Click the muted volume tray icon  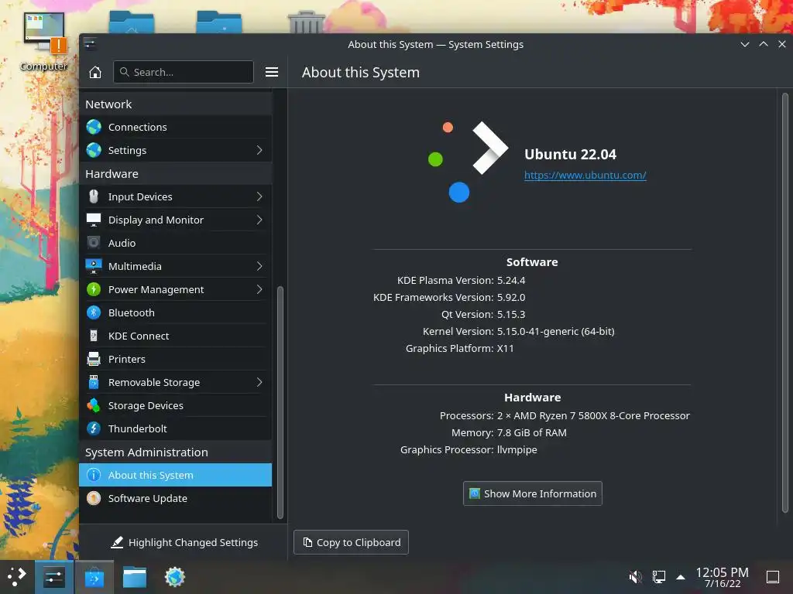635,577
